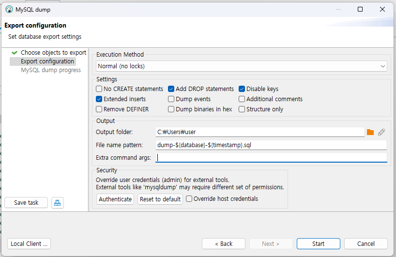The image size is (396, 257).
Task: Minimize the MySQL dump window
Action: 338,9
